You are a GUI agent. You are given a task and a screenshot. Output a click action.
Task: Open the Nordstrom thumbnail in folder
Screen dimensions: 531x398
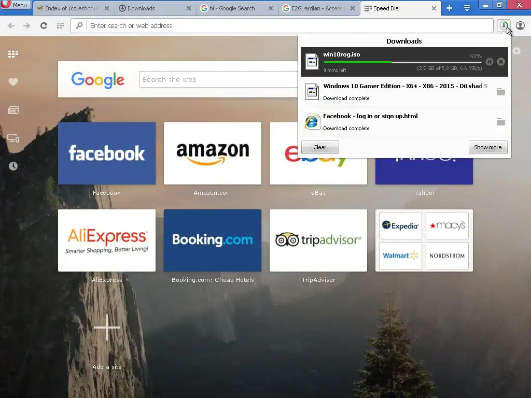click(x=447, y=255)
